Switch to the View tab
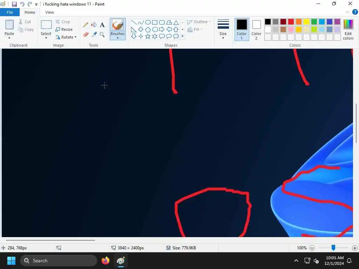This screenshot has height=269, width=359. tap(49, 12)
